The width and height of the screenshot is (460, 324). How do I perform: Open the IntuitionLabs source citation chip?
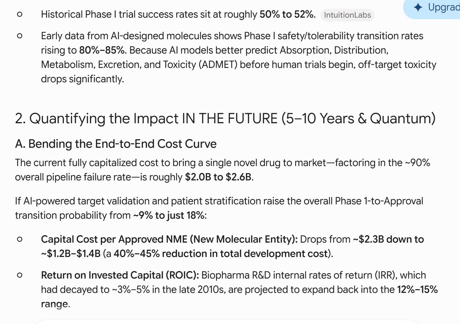click(347, 15)
